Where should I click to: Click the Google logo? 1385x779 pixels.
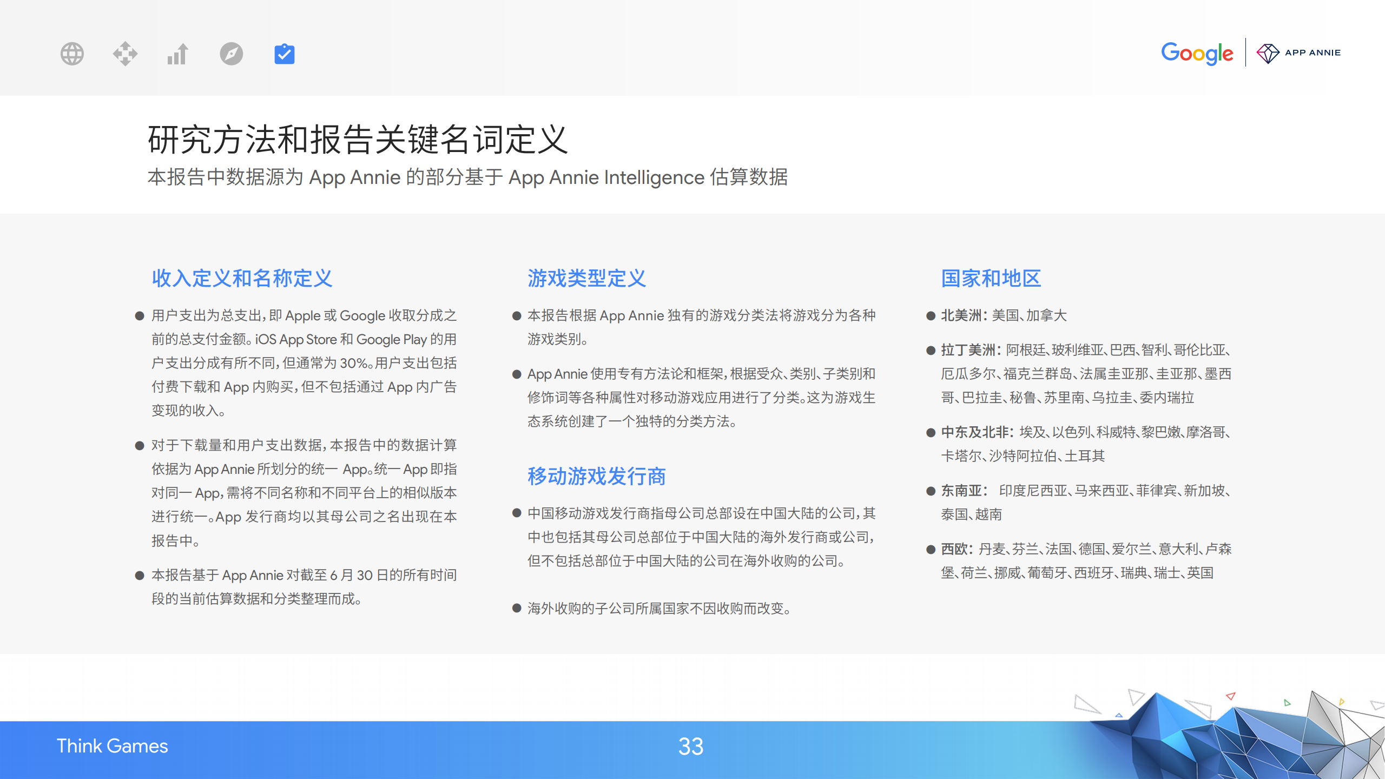tap(1197, 53)
